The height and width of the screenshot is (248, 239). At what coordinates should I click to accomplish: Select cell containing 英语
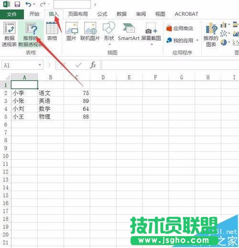(51, 101)
